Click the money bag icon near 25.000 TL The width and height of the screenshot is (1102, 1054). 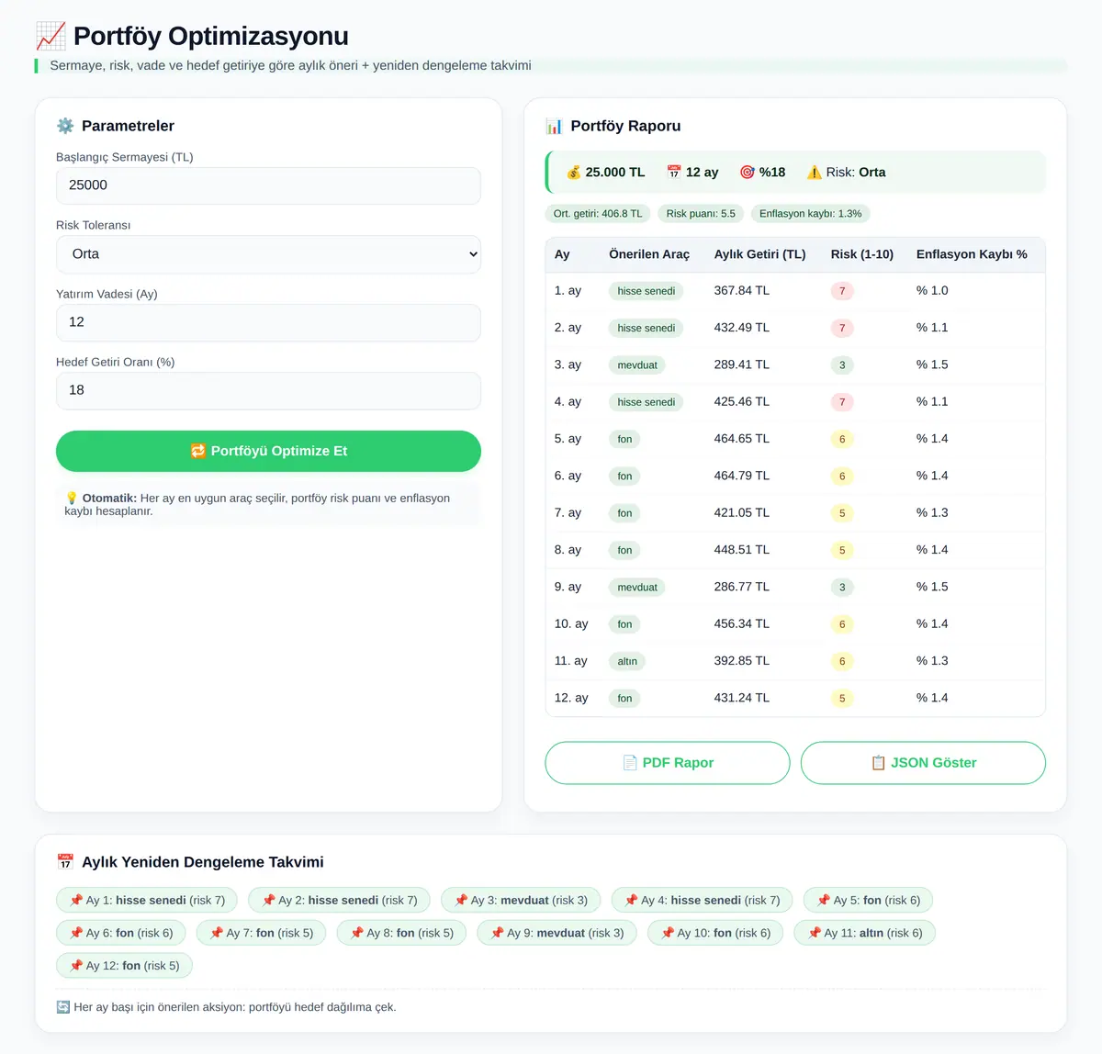click(x=574, y=172)
